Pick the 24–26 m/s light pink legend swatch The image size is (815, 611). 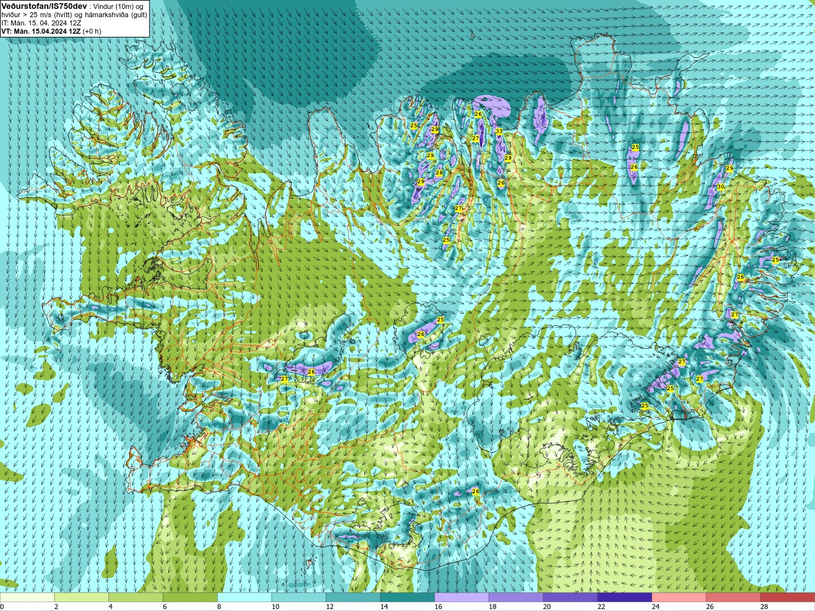pyautogui.click(x=679, y=598)
